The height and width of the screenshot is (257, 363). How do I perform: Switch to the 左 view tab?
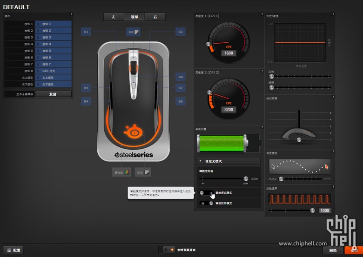[x=114, y=17]
